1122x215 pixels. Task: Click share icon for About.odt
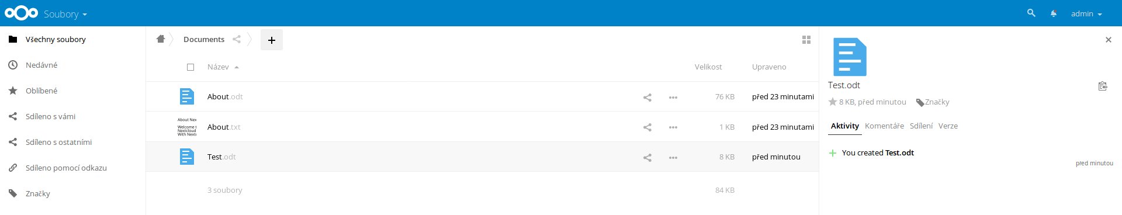[x=647, y=97]
